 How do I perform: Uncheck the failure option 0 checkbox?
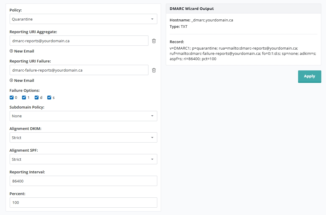point(12,97)
